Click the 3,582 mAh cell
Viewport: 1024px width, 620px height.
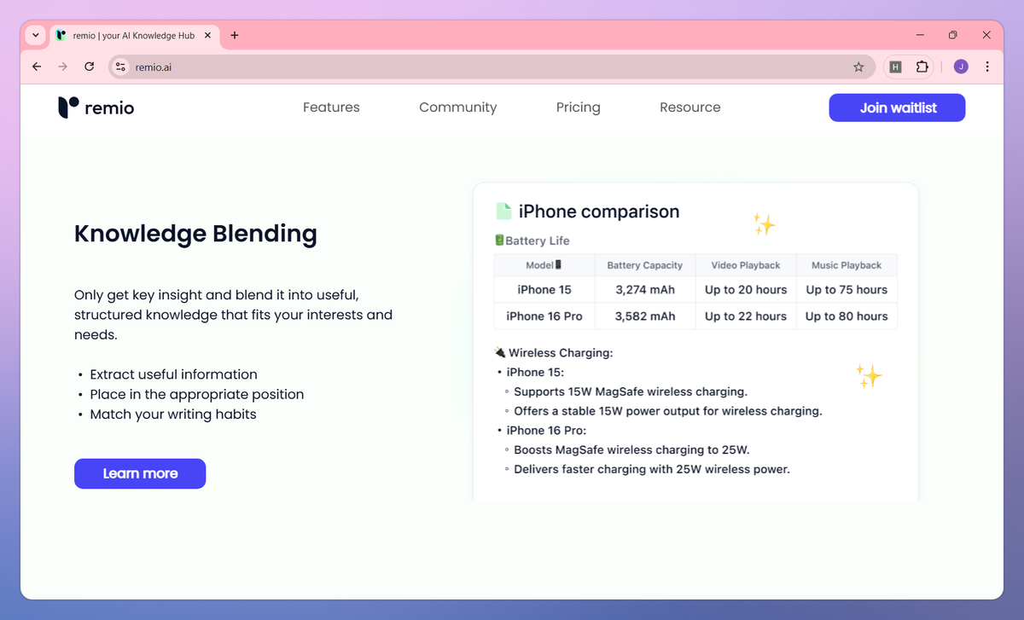click(645, 316)
